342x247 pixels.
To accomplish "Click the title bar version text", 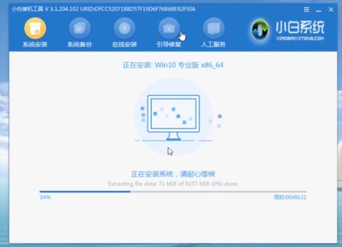I will [x=103, y=9].
